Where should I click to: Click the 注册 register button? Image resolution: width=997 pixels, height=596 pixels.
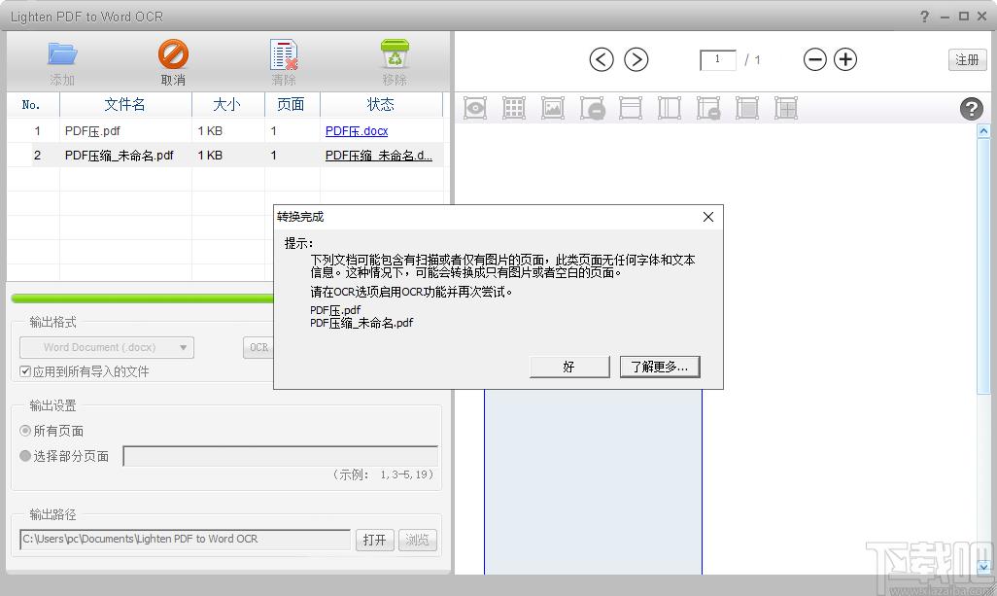(967, 59)
